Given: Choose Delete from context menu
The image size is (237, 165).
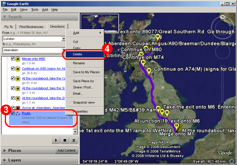Looking at the screenshot, I should coord(85,54).
